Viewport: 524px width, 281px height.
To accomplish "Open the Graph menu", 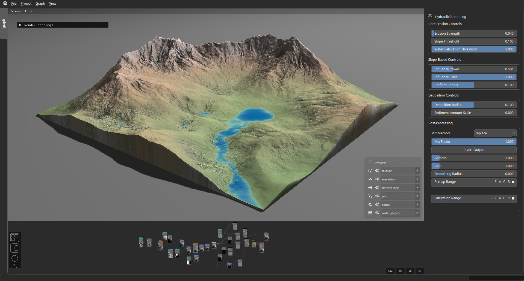I will pyautogui.click(x=40, y=4).
